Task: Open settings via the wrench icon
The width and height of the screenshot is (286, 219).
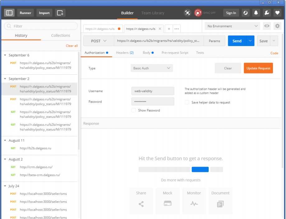Action: click(x=267, y=13)
